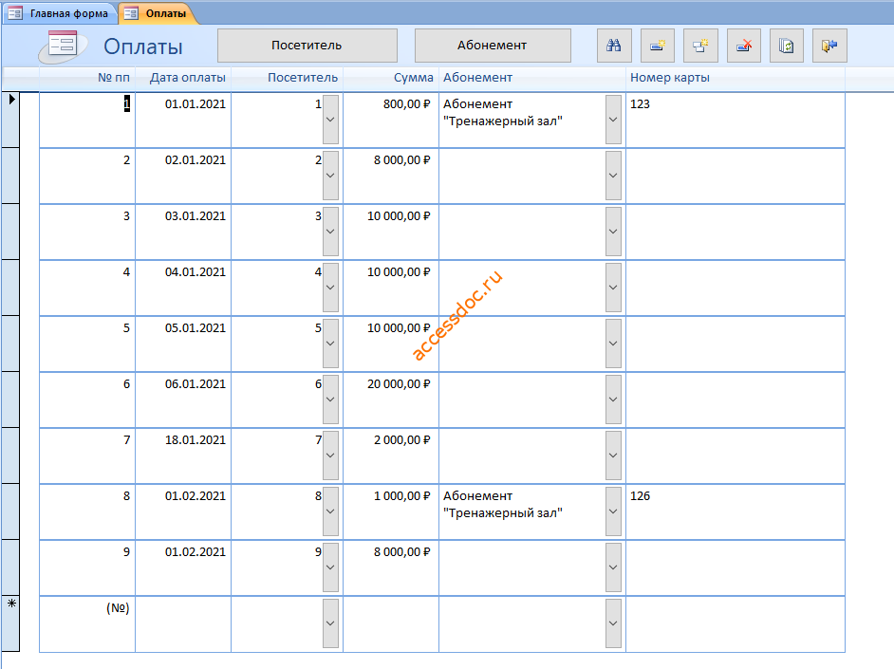Image resolution: width=894 pixels, height=669 pixels.
Task: Click the amount field 2 000,00 ₽
Action: [391, 455]
